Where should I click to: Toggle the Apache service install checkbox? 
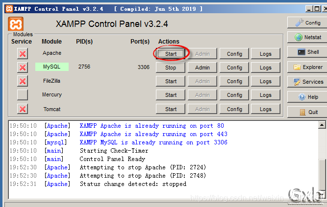coord(23,53)
